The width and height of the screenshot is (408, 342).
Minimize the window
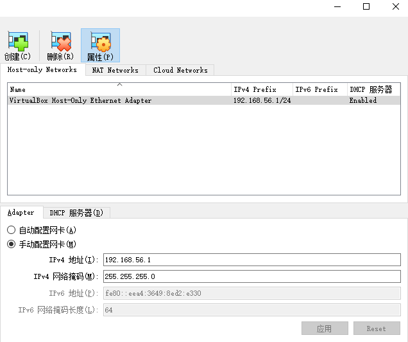tap(337, 6)
